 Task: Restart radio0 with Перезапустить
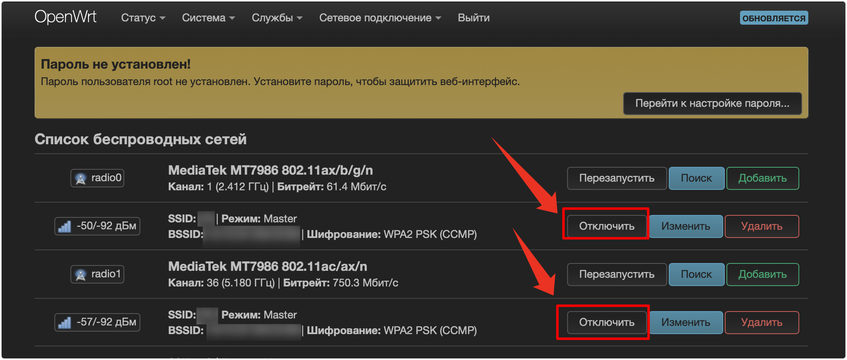point(617,178)
